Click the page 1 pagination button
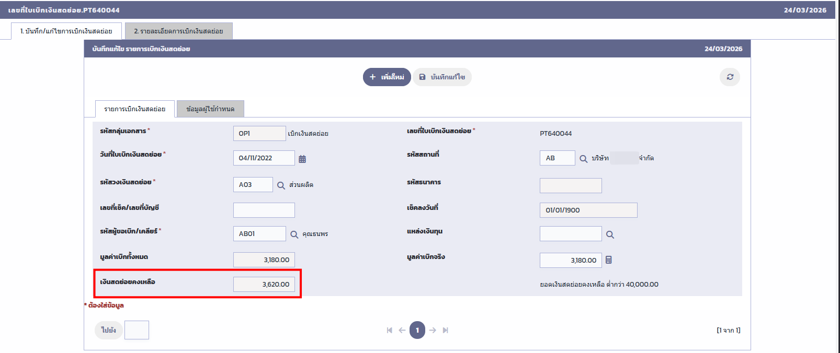 click(417, 330)
